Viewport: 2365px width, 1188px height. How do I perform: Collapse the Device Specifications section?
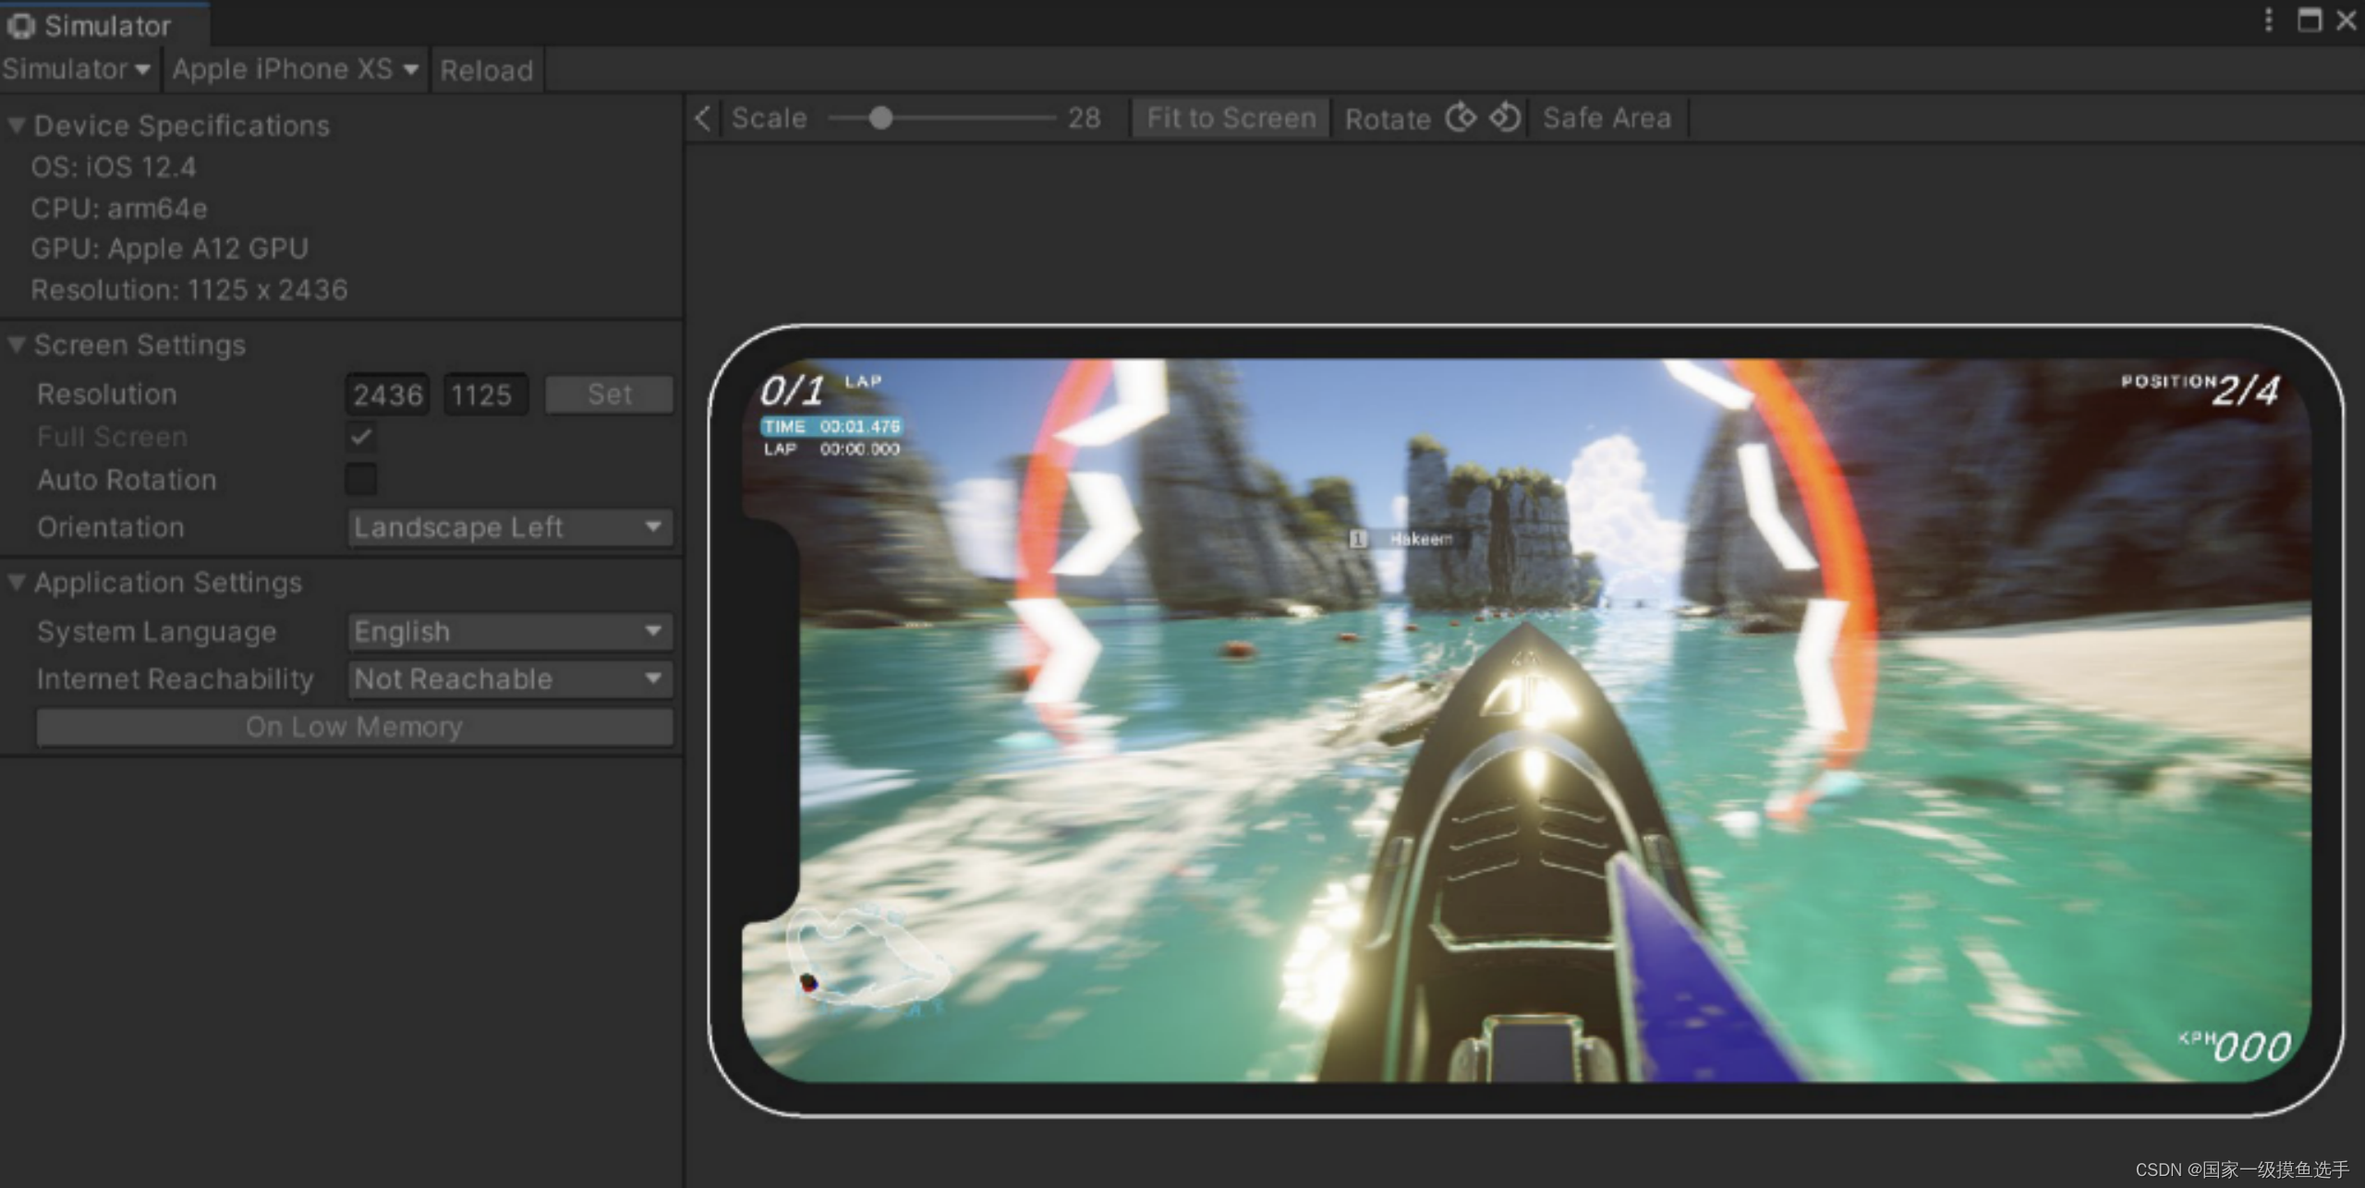17,126
